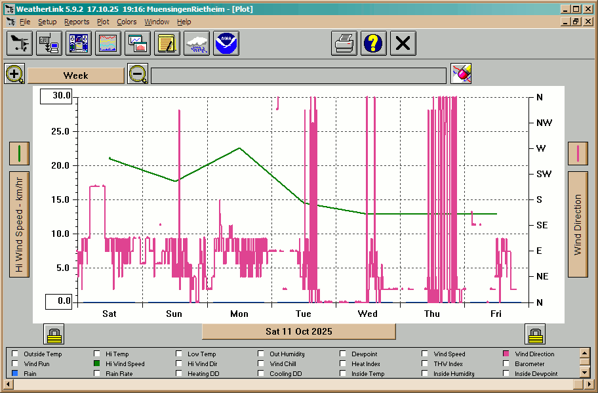Click the rain cloud toolbar icon
598x393 pixels.
coord(197,44)
